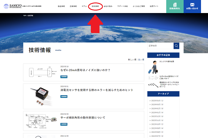Open the 採用サイト menu item
Image resolution: width=208 pixels, height=138 pixels.
154,6
